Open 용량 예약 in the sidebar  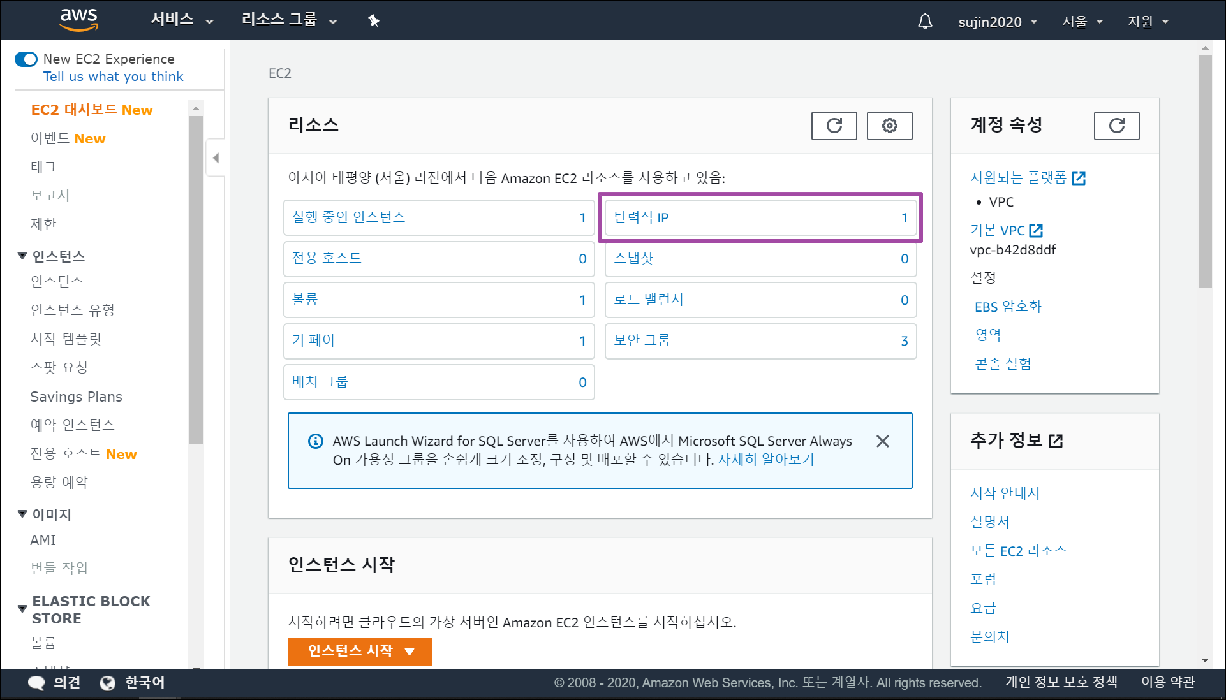point(59,483)
